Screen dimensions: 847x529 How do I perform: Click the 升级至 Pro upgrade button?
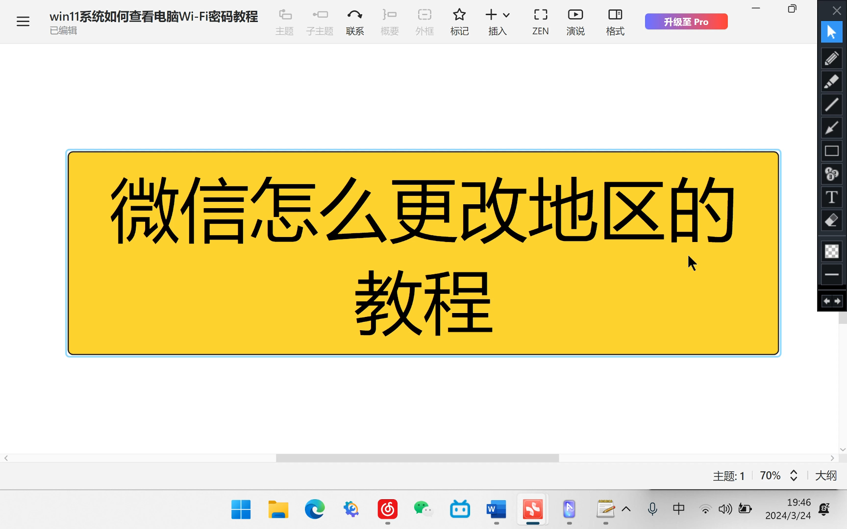pos(686,21)
